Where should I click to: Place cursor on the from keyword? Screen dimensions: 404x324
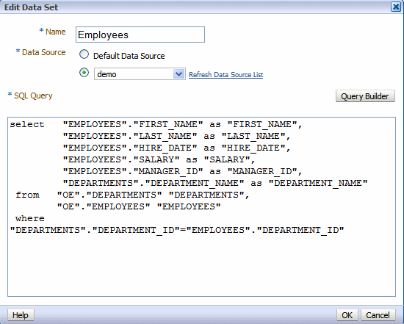point(27,195)
